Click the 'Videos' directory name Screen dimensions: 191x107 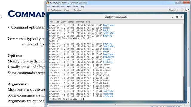click(107, 59)
